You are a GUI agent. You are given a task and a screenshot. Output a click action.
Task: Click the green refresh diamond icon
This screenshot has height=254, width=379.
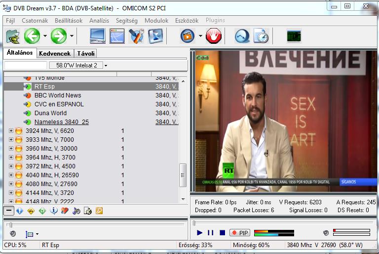tap(42, 211)
